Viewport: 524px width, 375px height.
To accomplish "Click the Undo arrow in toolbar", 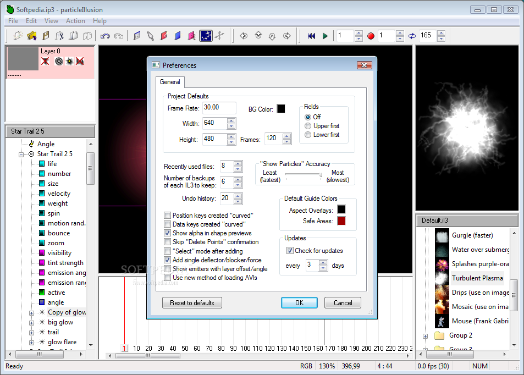I will pyautogui.click(x=104, y=36).
